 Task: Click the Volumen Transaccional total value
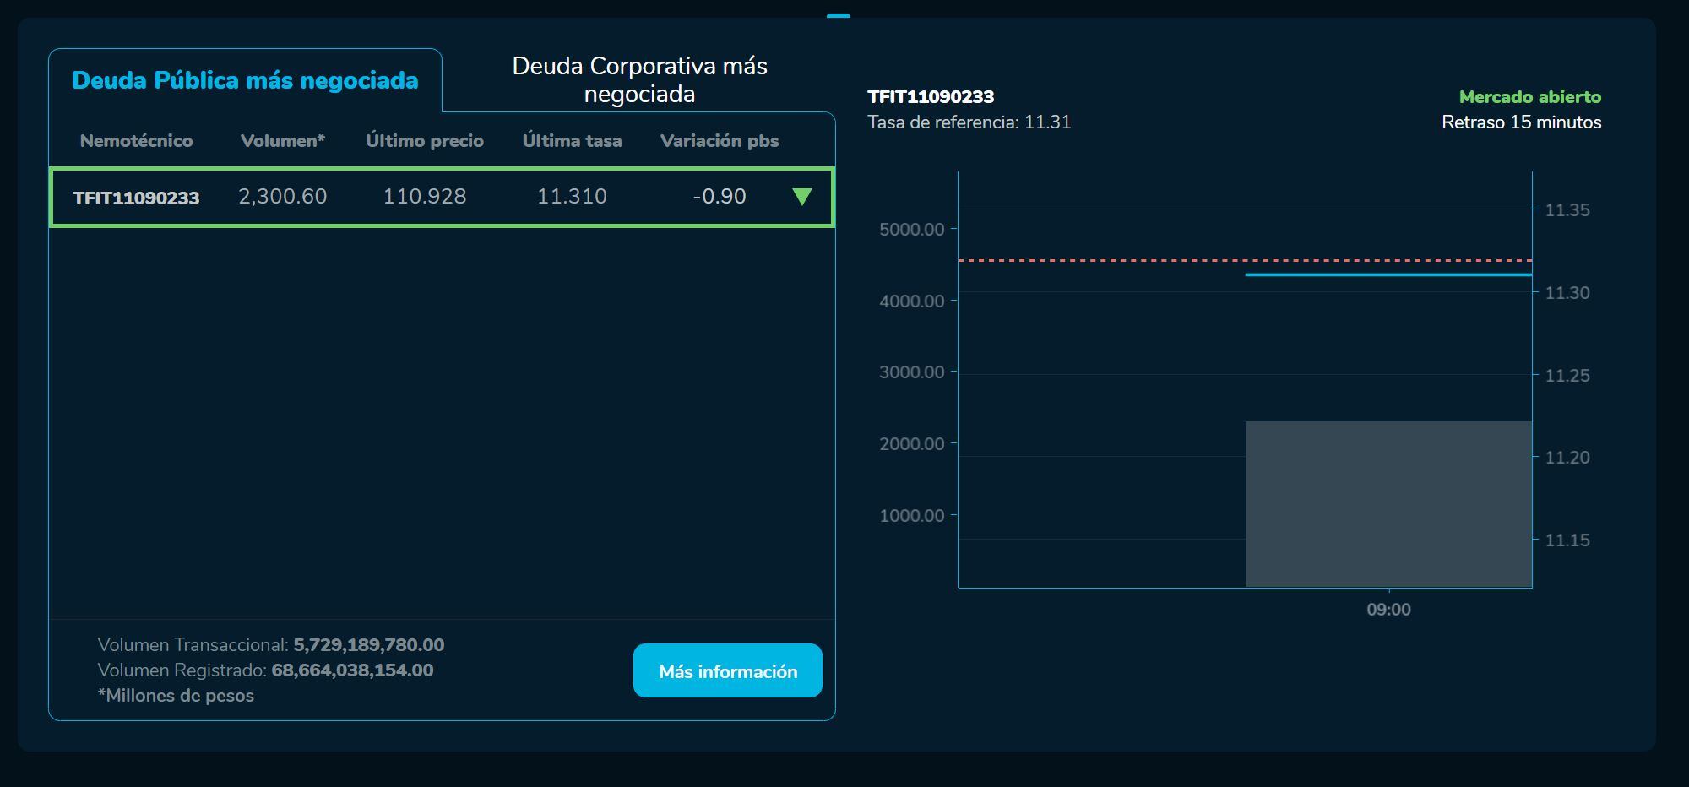click(x=368, y=644)
